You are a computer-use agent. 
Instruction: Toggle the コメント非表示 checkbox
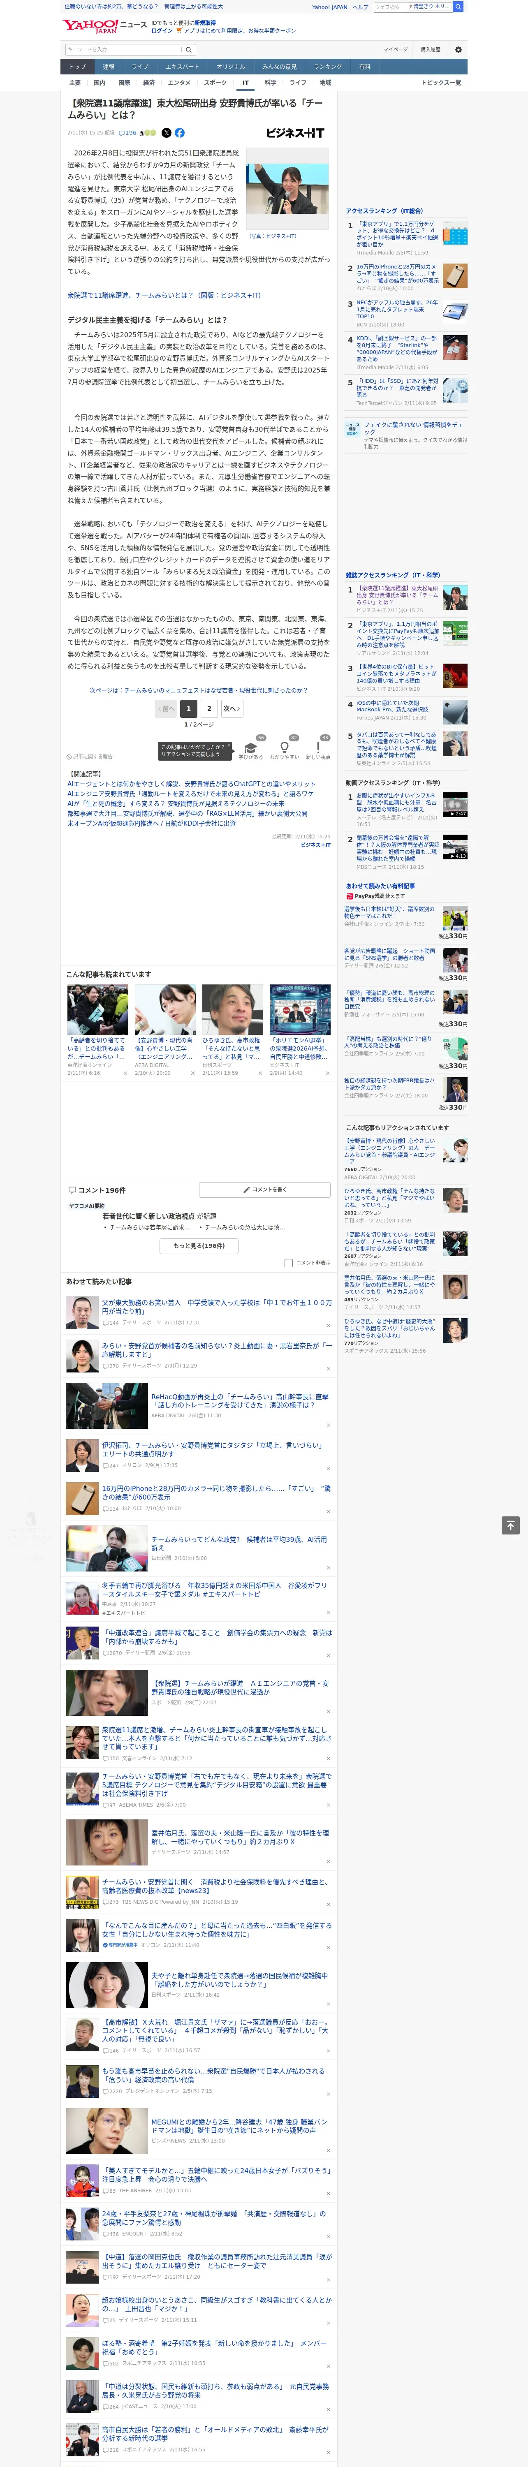tap(288, 1262)
